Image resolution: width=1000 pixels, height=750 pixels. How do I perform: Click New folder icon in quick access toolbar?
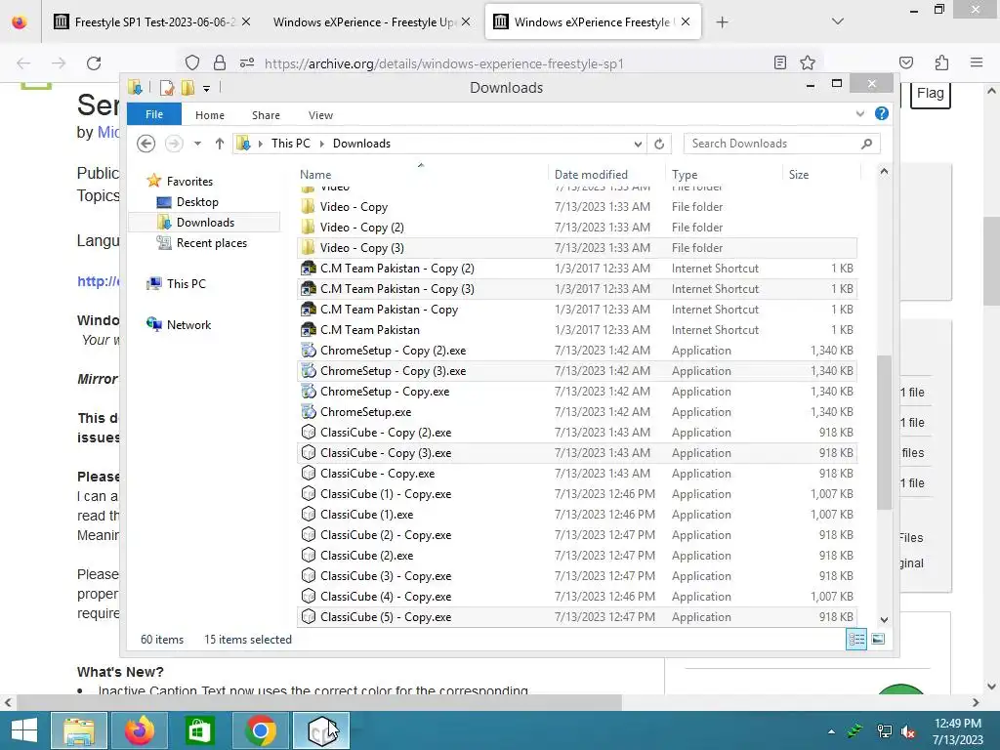click(187, 88)
